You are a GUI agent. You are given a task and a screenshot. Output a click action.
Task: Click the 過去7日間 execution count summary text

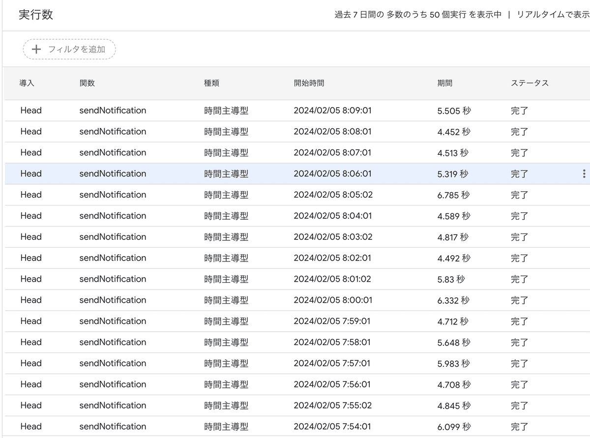[x=418, y=15]
